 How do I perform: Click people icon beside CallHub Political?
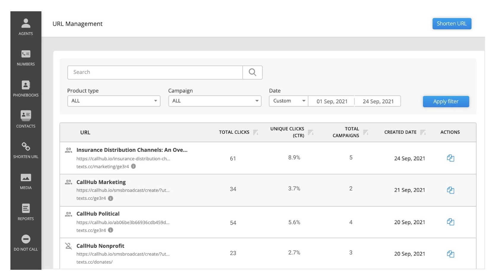tap(69, 214)
